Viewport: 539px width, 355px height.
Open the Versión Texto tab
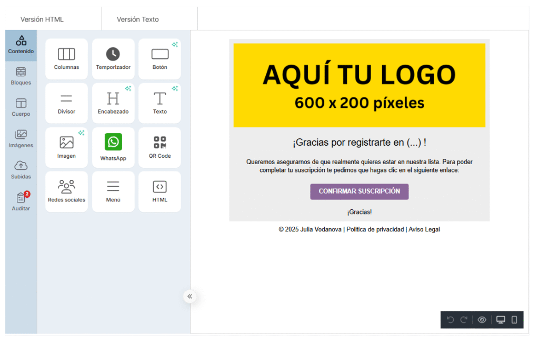click(138, 19)
